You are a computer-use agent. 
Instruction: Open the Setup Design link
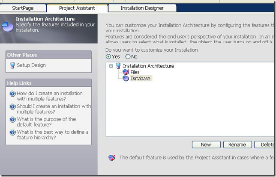31,65
